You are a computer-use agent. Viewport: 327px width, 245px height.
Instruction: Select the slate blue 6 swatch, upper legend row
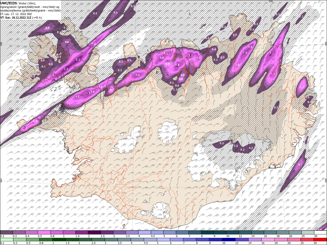pyautogui.click(x=182, y=232)
